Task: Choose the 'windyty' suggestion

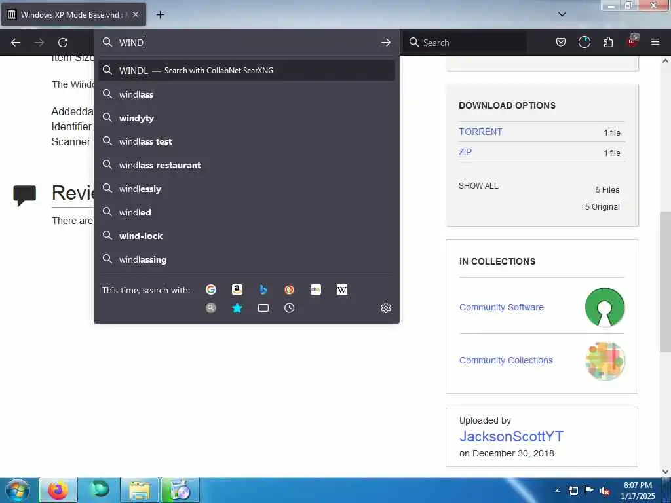Action: (x=246, y=118)
